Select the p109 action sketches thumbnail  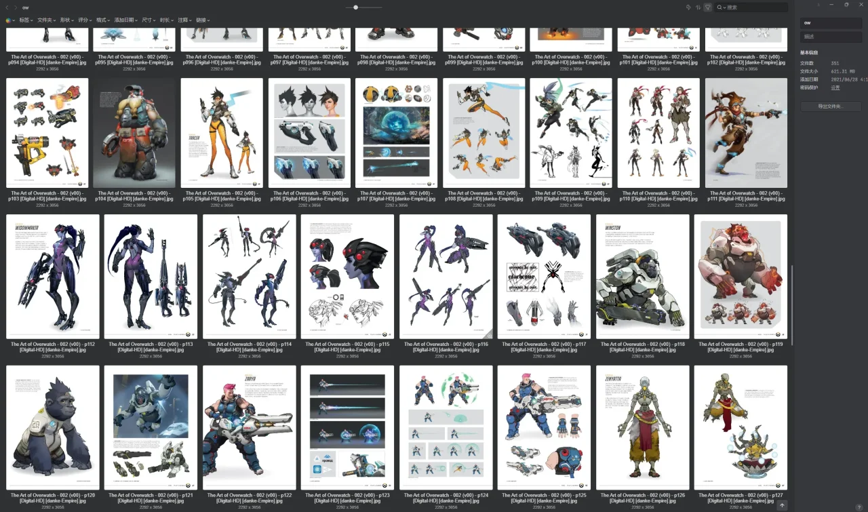pos(571,133)
